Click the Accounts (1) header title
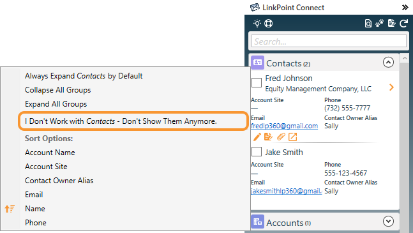The width and height of the screenshot is (413, 233). pos(289,223)
